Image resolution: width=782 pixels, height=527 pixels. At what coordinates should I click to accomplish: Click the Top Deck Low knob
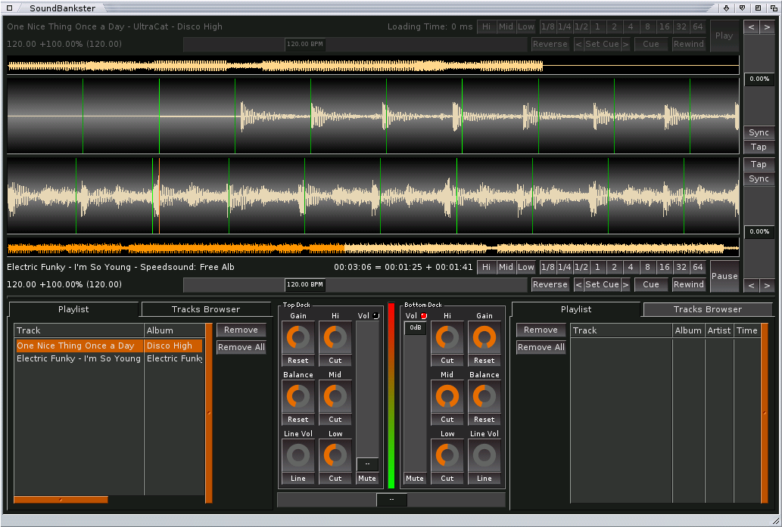click(x=335, y=455)
